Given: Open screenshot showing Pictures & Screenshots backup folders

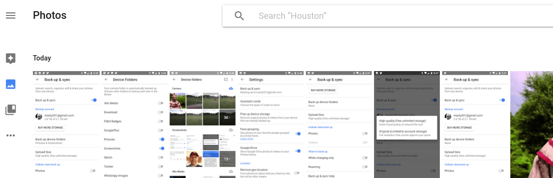Looking at the screenshot, I should pyautogui.click(x=67, y=124).
